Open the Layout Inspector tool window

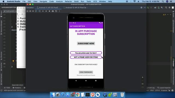point(164,88)
